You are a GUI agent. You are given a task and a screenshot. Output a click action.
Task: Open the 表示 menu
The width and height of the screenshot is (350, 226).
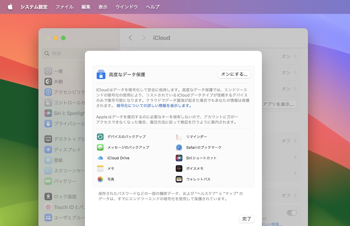103,7
